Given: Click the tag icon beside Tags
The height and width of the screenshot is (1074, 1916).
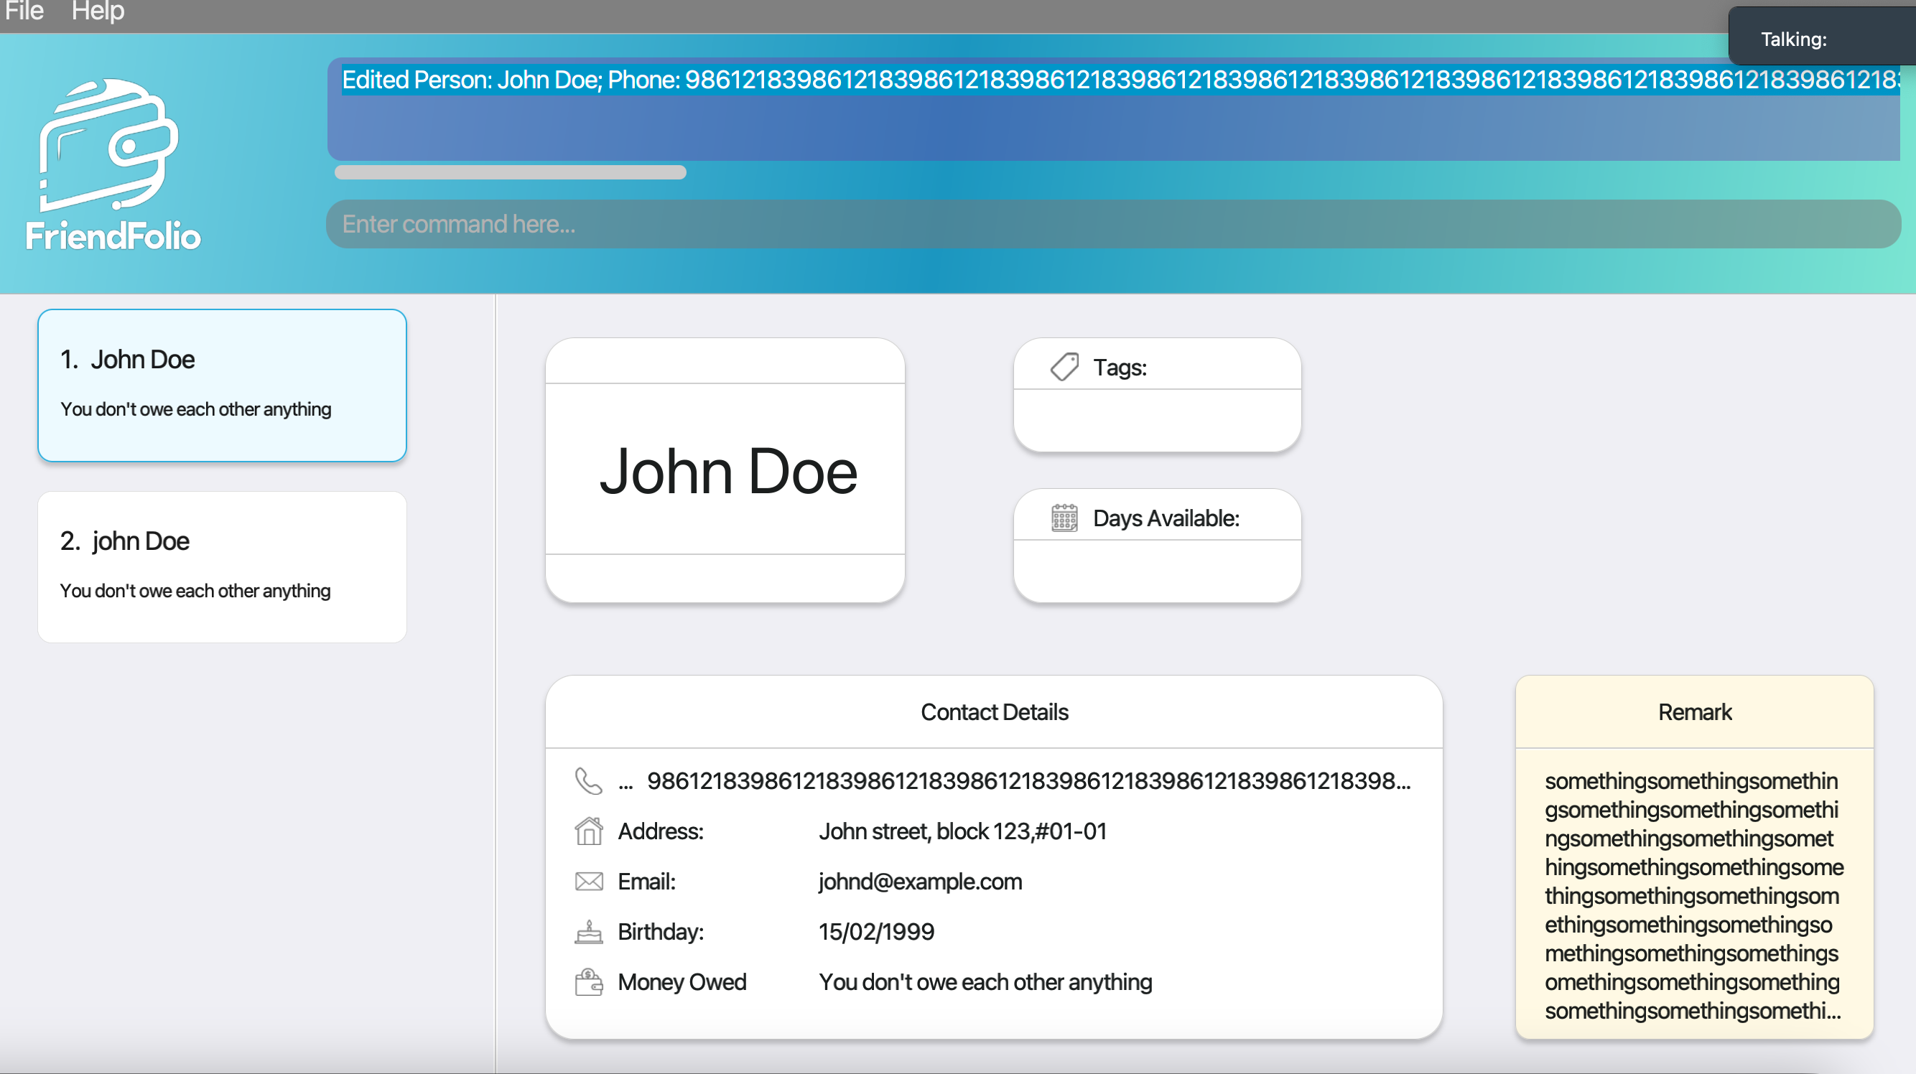Looking at the screenshot, I should tap(1064, 368).
